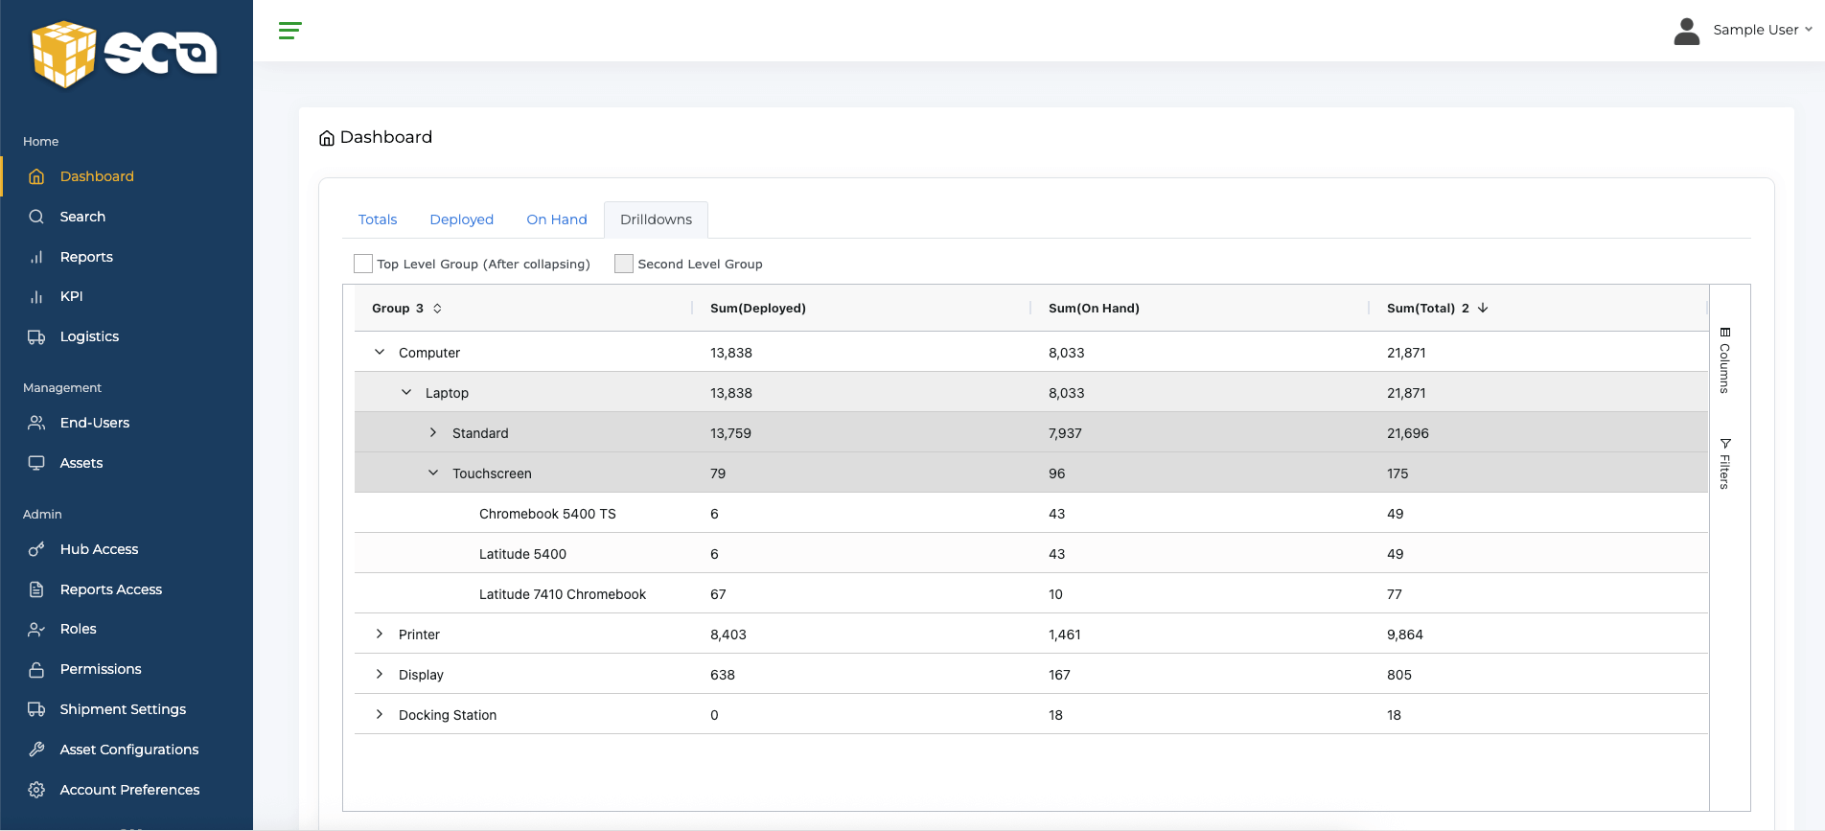Expand the Display row
Screen dimensions: 1825x831
(380, 674)
